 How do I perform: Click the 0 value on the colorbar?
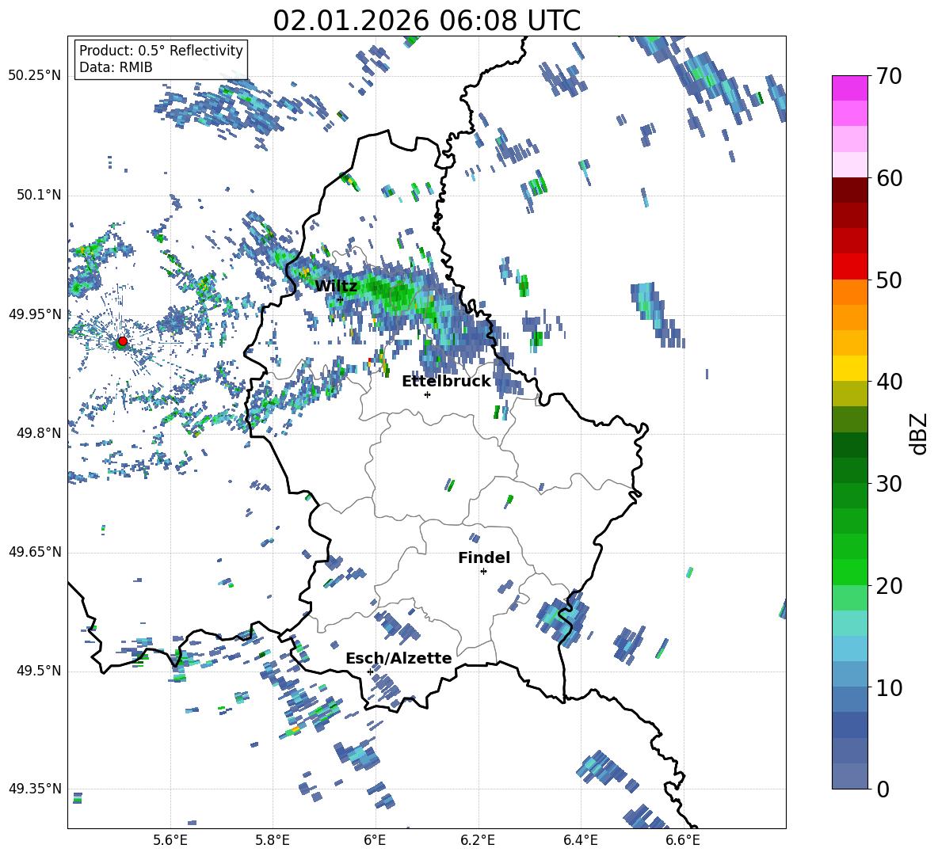tap(883, 789)
